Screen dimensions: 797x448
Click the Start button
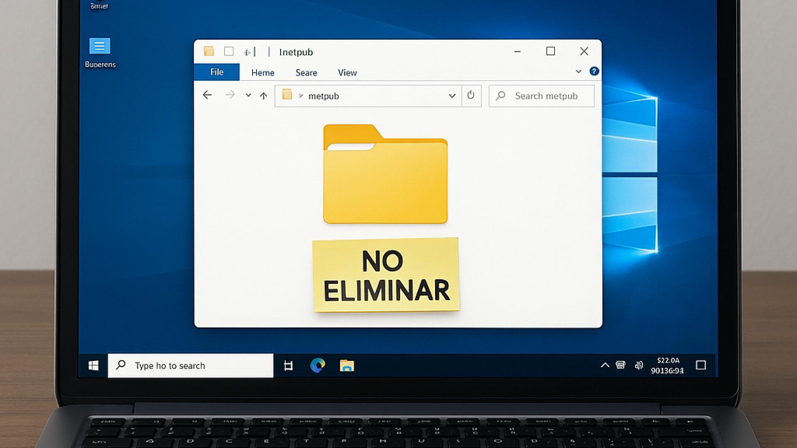pyautogui.click(x=93, y=365)
